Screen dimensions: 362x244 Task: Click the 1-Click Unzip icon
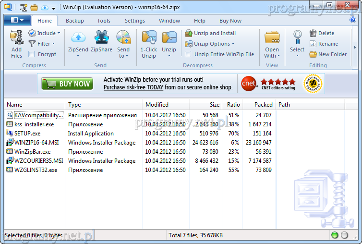pyautogui.click(x=148, y=37)
